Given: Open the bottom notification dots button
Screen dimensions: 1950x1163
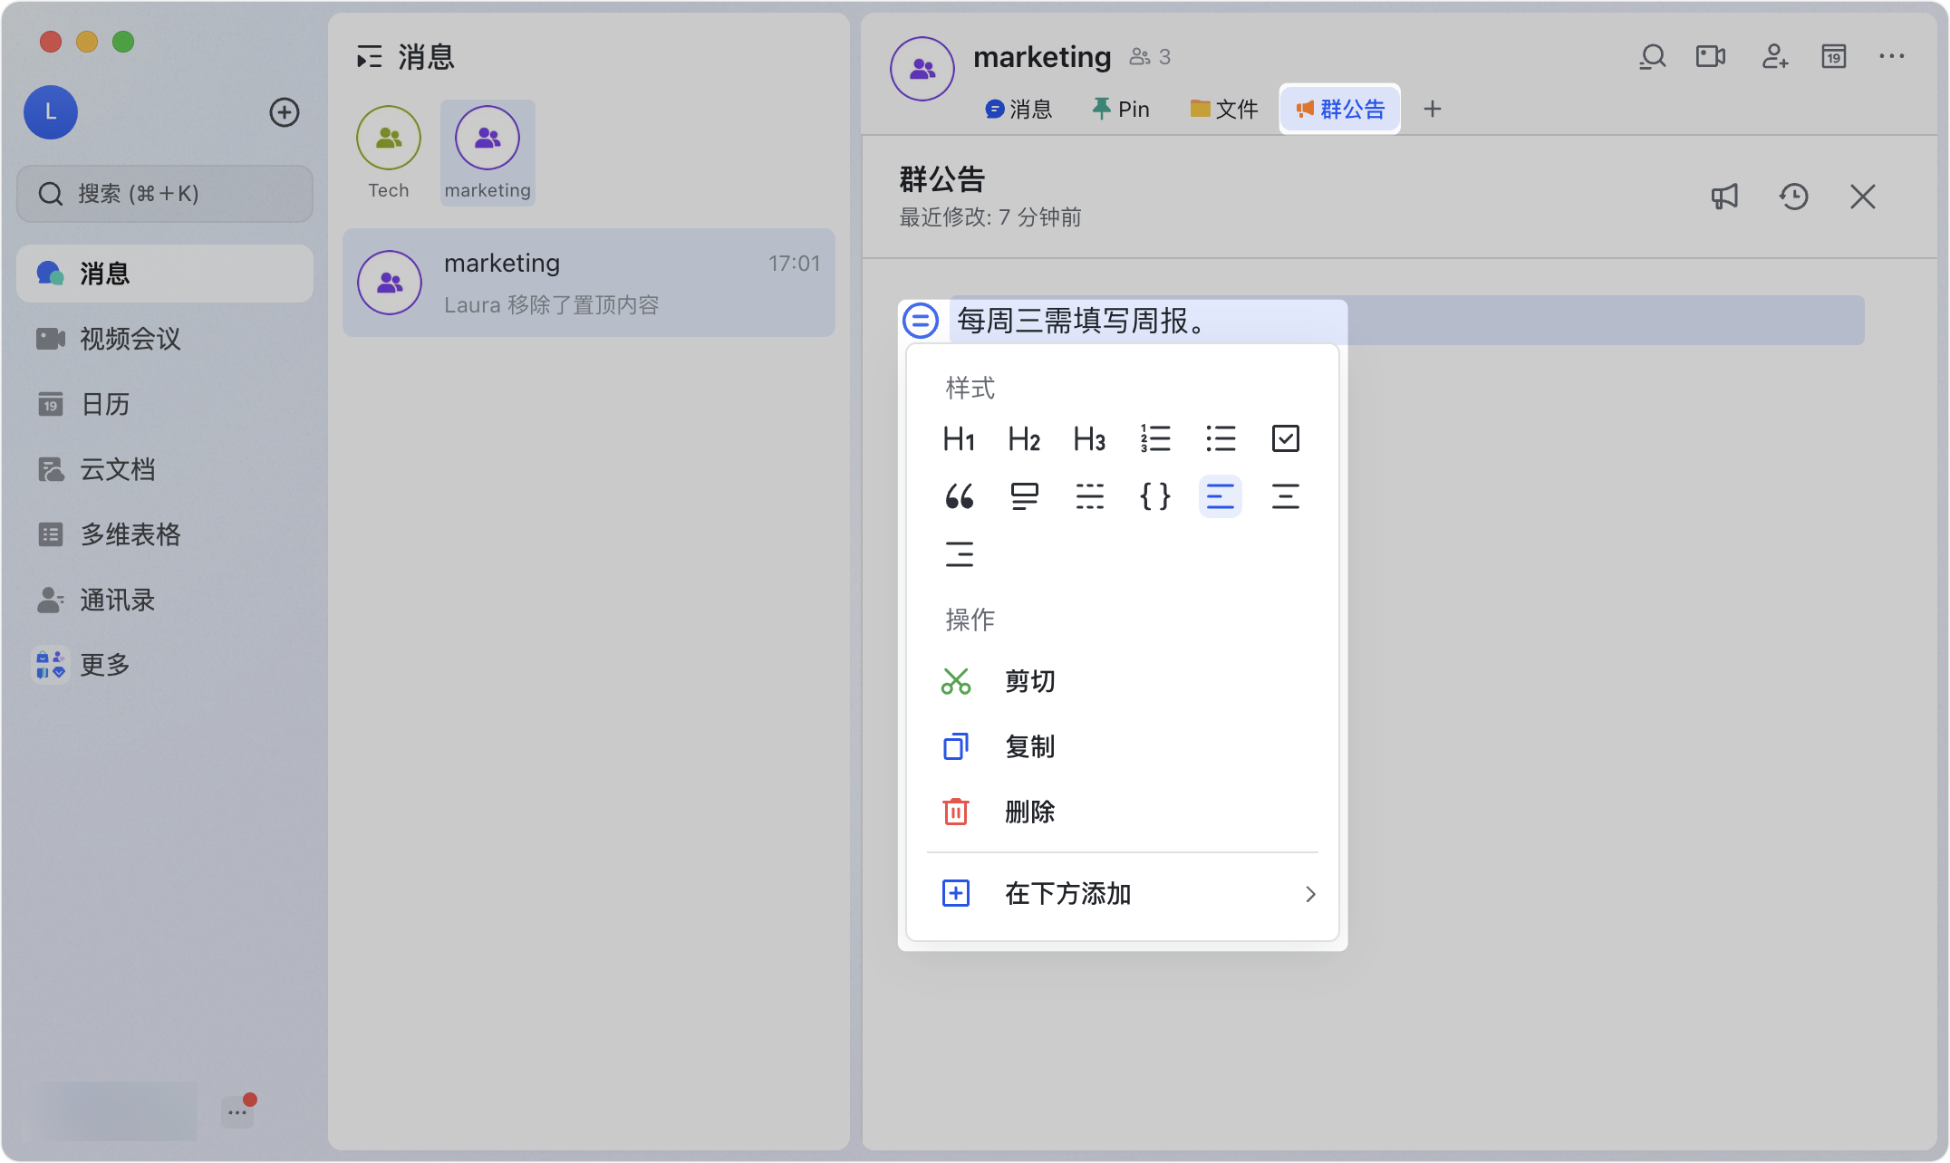Looking at the screenshot, I should click(237, 1111).
